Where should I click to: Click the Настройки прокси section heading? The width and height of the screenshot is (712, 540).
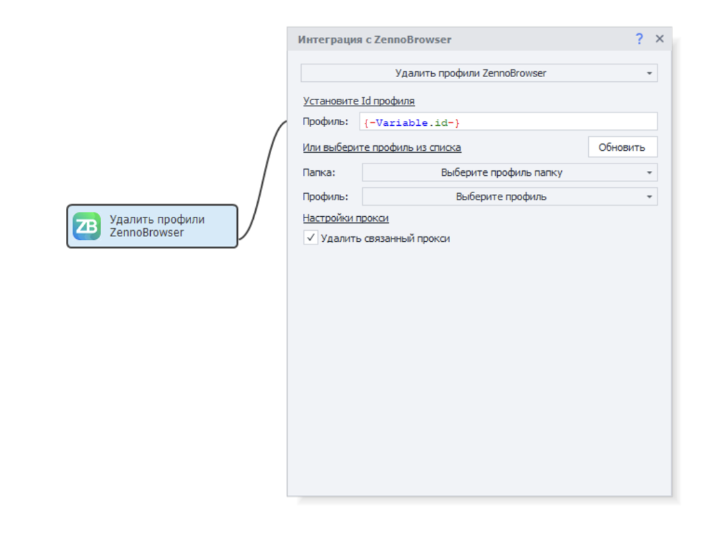point(346,218)
